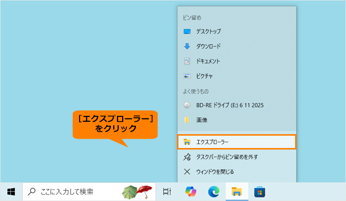Open Microsoft Store from the taskbar
The image size is (346, 201).
pyautogui.click(x=259, y=191)
